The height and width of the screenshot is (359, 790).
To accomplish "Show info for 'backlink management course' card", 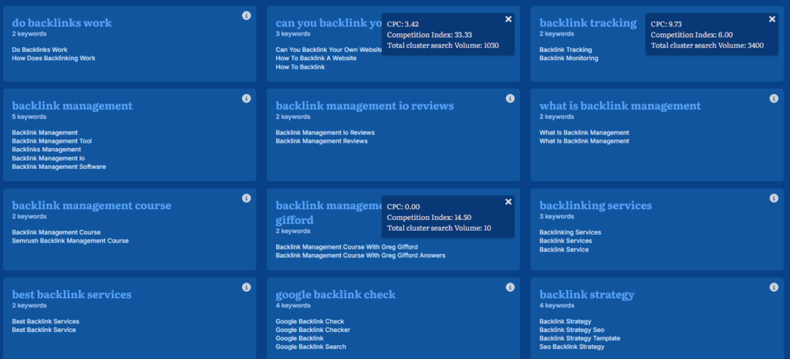I will point(246,198).
